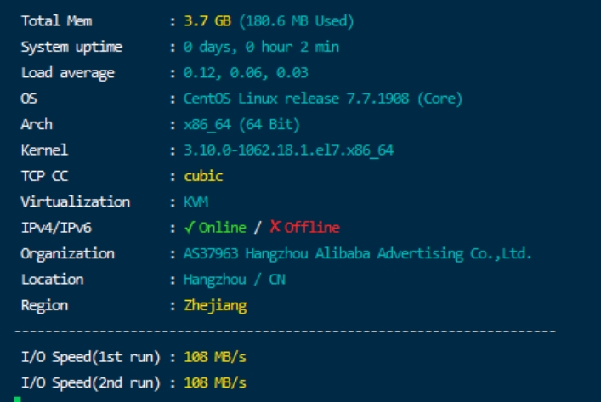The width and height of the screenshot is (601, 402).
Task: Click the Total Mem label
Action: pyautogui.click(x=56, y=20)
